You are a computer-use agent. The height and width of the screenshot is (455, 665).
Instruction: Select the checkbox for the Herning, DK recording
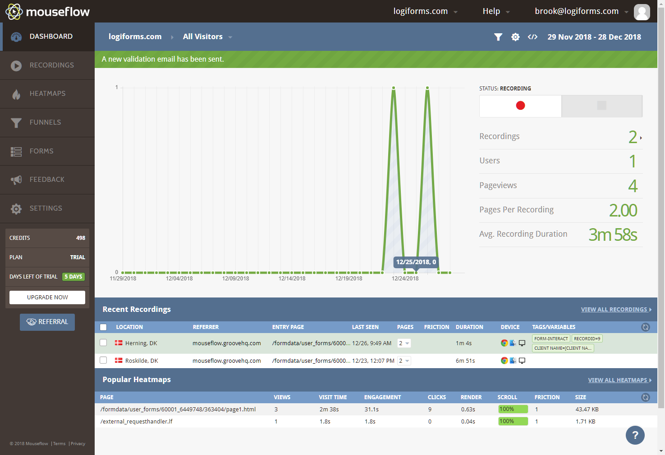coord(103,342)
